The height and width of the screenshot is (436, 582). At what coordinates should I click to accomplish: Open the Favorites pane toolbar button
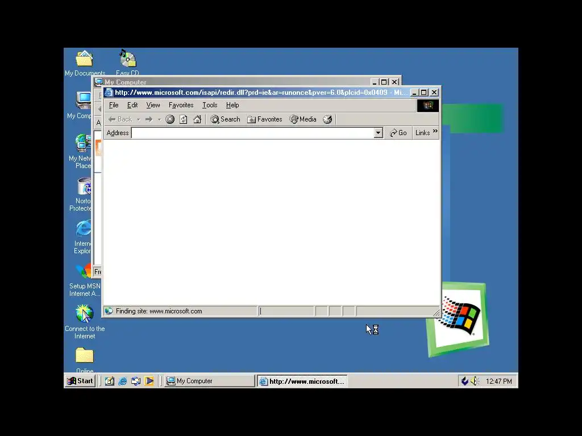pyautogui.click(x=265, y=119)
